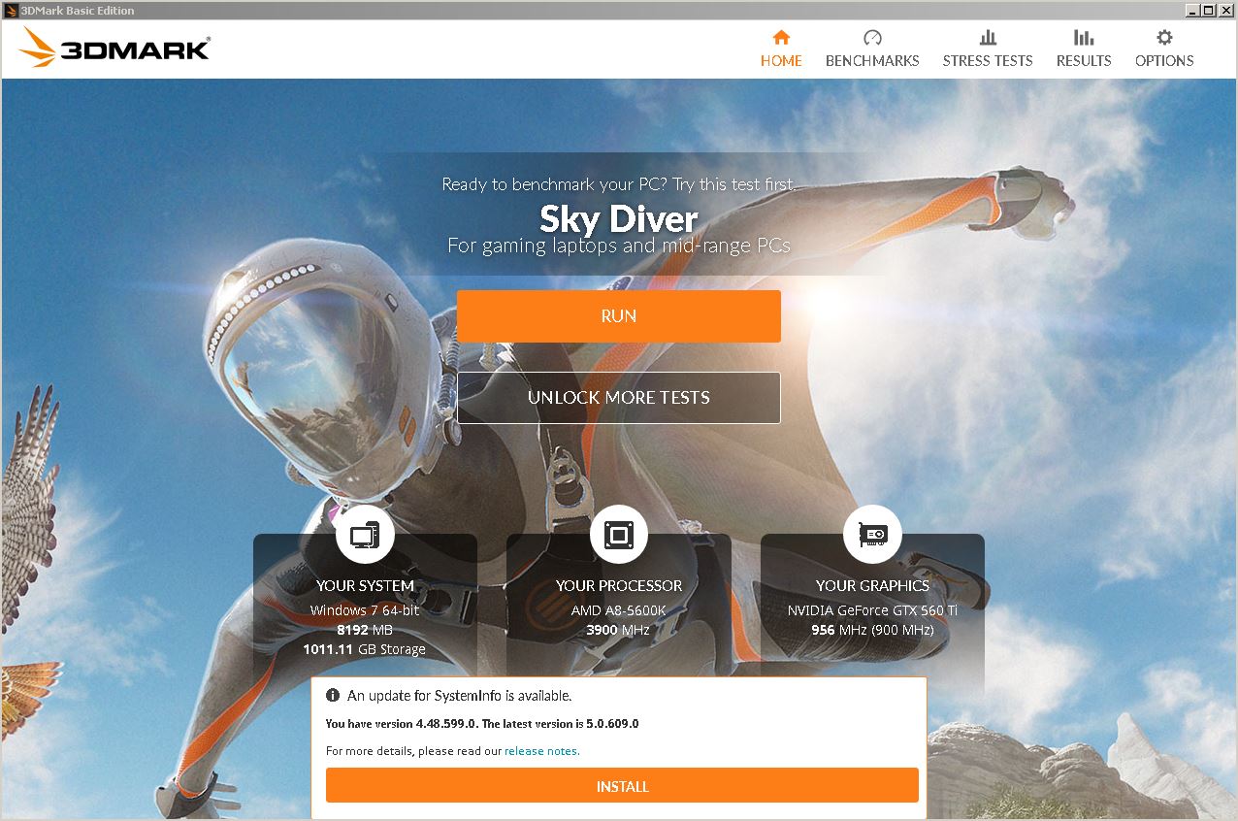Click the Windows 7 64-bit text
Viewport: 1238px width, 821px height.
point(365,610)
